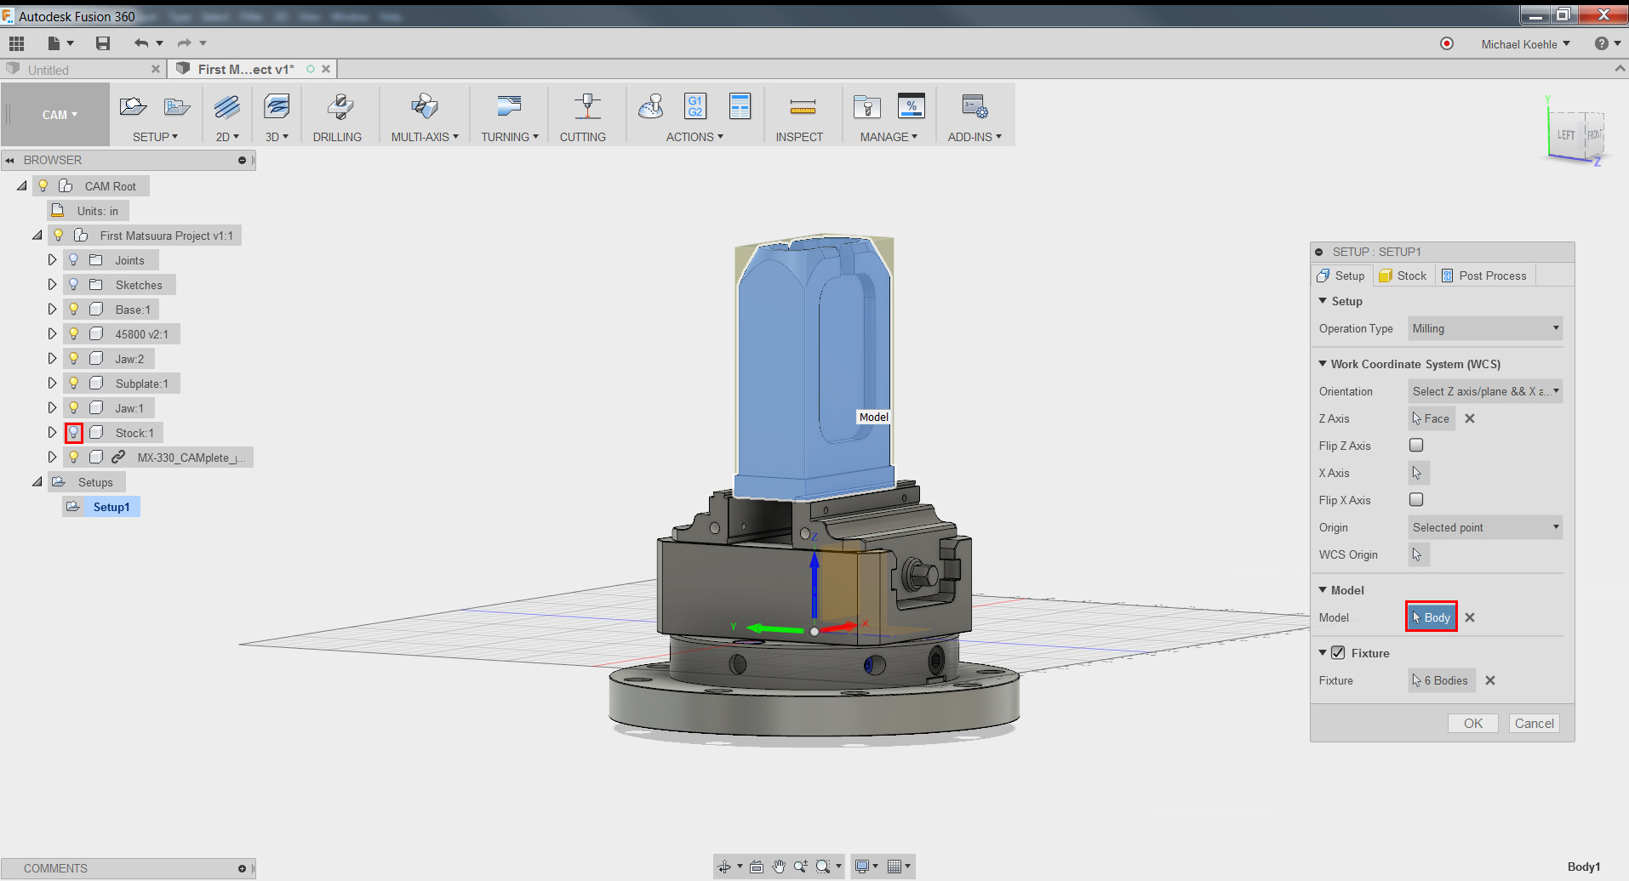This screenshot has height=881, width=1629.
Task: Click the Inspect measure ruler icon
Action: tap(803, 106)
